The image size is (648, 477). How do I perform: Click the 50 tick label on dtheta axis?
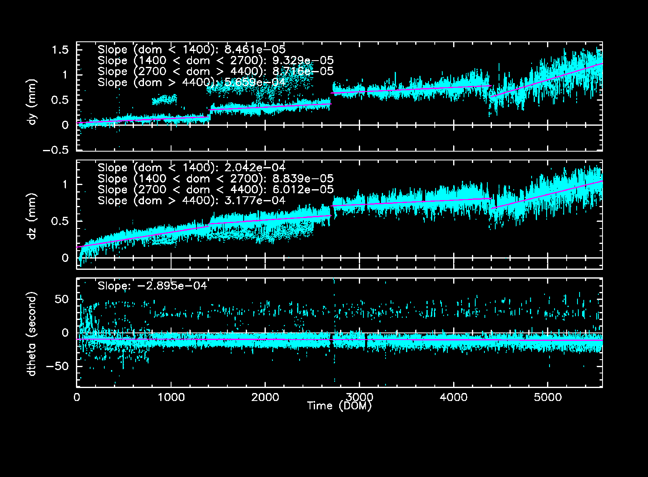[x=62, y=299]
